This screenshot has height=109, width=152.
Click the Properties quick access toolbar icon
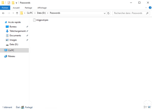(x=9, y=3)
